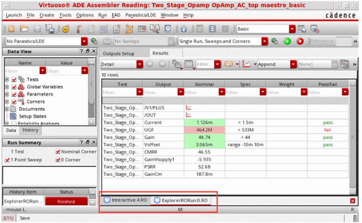
Task: Switch to the Outputs Setup tab
Action: click(x=119, y=54)
